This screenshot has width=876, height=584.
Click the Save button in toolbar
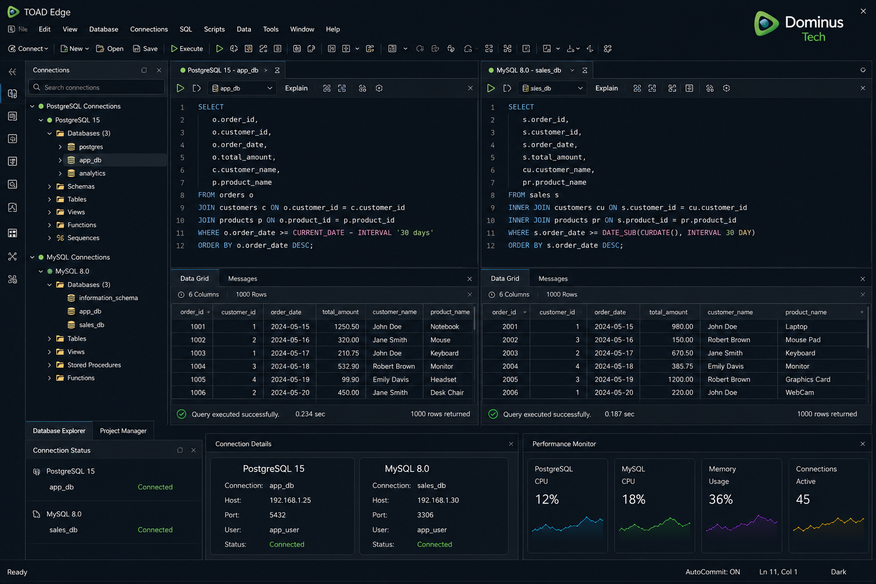coord(145,48)
